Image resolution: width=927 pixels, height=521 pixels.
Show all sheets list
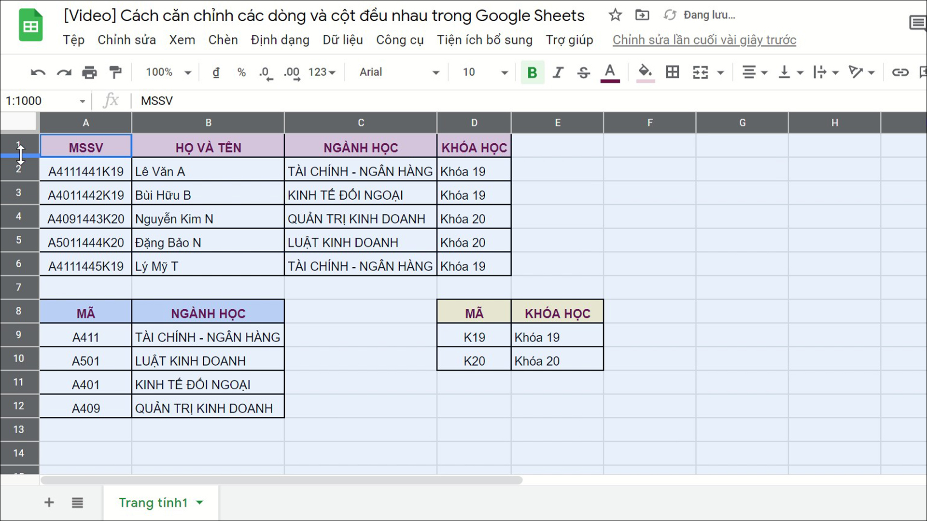77,503
